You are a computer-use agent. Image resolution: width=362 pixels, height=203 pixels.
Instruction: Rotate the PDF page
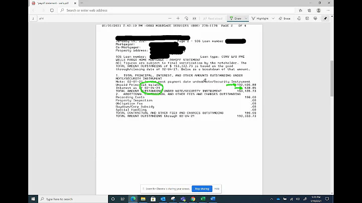pyautogui.click(x=187, y=19)
